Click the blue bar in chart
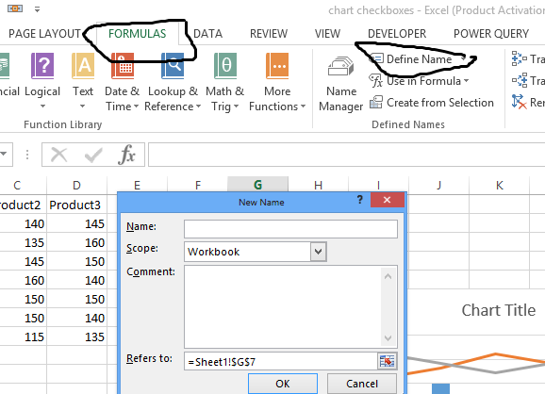Screen dimensions: 545x394 pyautogui.click(x=440, y=388)
